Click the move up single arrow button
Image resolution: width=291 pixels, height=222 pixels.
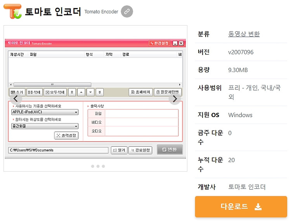pos(81,92)
